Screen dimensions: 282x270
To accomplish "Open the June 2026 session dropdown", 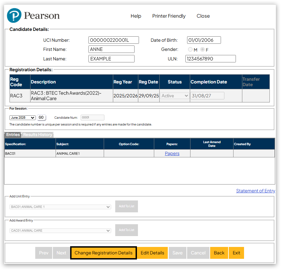I will (22, 118).
